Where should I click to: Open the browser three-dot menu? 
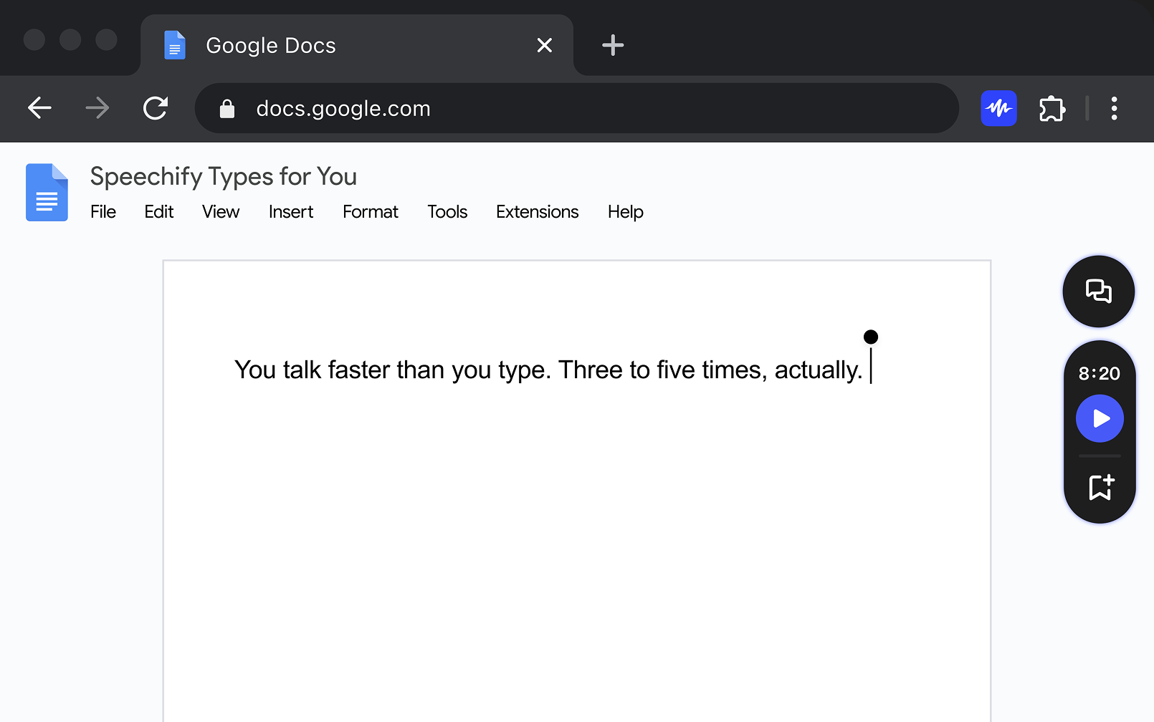coord(1114,108)
